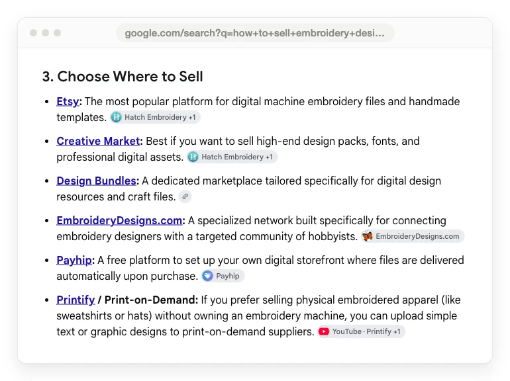Viewport: 510px width, 381px height.
Task: Click the EmbroideryDesigns.com source chip with butterfly icon
Action: click(413, 236)
